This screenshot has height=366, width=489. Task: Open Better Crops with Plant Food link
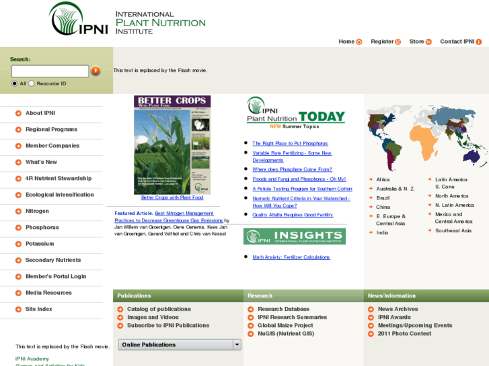point(172,197)
